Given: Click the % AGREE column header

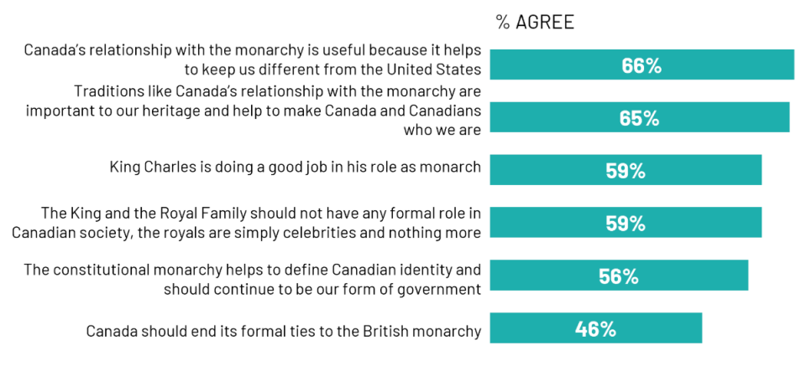Looking at the screenshot, I should [535, 22].
